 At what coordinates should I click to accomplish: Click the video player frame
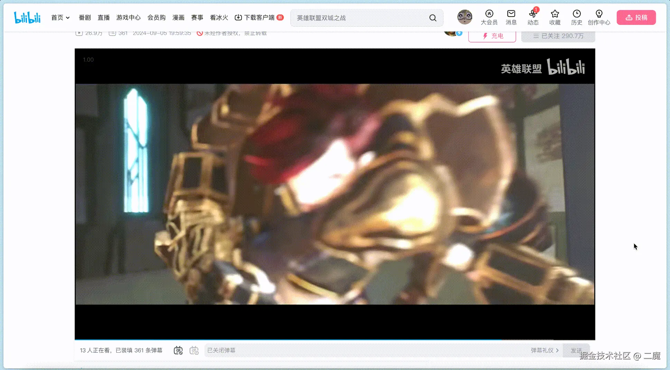click(335, 194)
